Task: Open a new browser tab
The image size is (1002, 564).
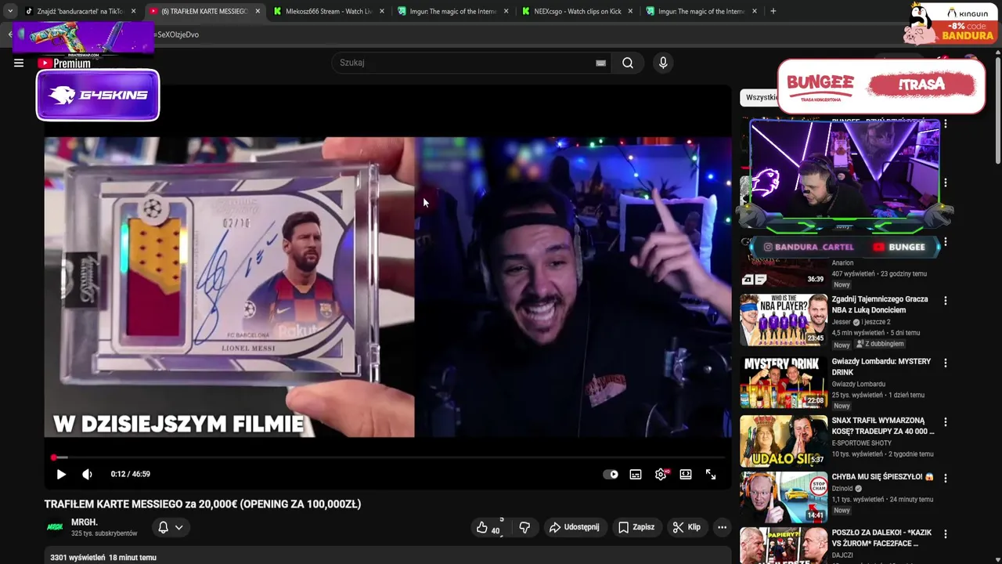Action: pyautogui.click(x=773, y=12)
